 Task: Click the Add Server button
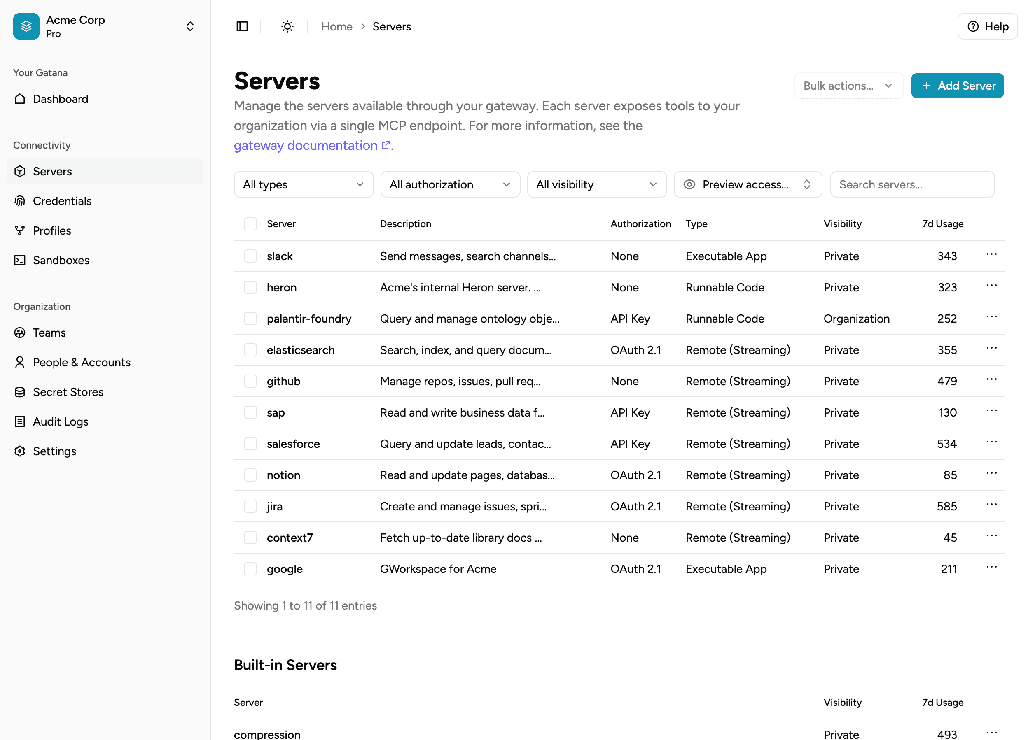[957, 86]
